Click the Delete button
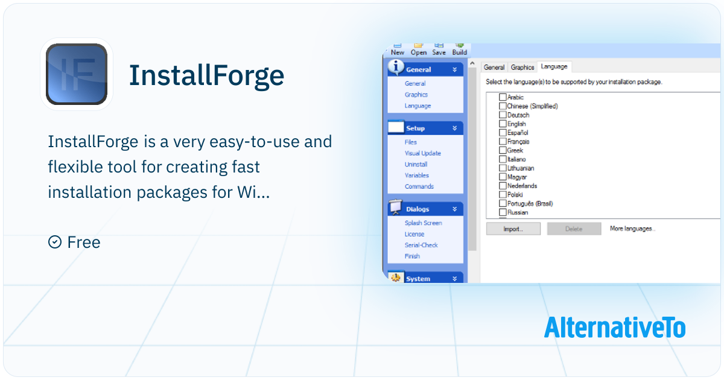 (574, 229)
